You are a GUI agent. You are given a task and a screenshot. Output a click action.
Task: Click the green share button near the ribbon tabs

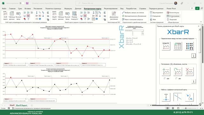click(x=197, y=8)
